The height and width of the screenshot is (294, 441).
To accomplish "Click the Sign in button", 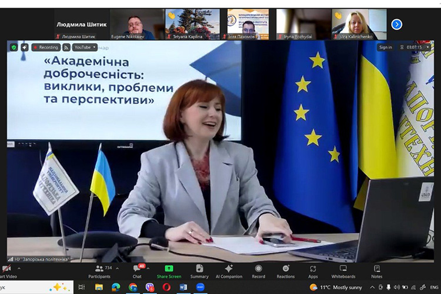I will click(x=385, y=47).
